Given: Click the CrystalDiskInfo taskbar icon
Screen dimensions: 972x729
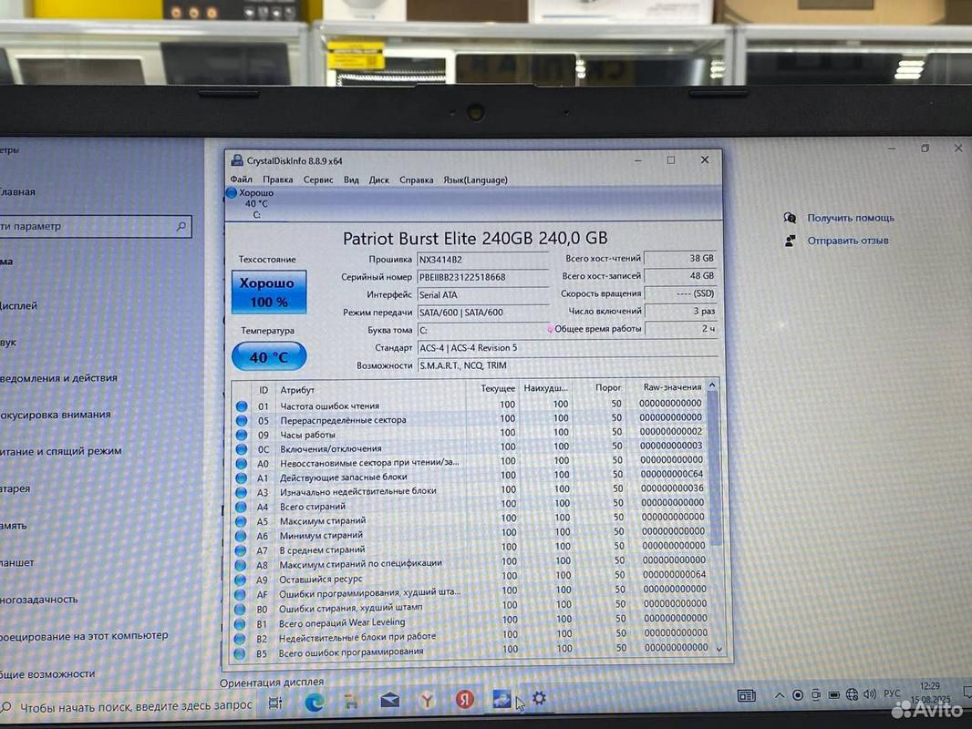Looking at the screenshot, I should coord(502,699).
